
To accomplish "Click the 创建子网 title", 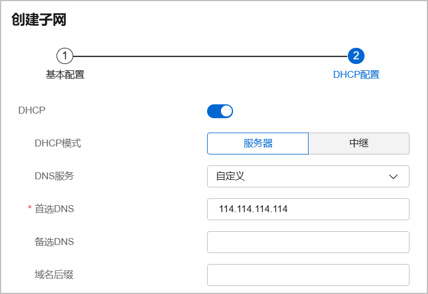I will (39, 20).
